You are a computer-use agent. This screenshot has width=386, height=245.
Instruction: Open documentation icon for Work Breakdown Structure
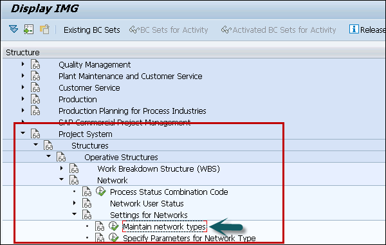[x=74, y=168]
